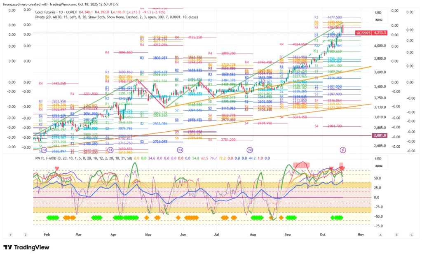Viewport: 422px width, 256px height.
Task: Select the RW ft. F-MOD indicator legend
Action: pos(49,158)
